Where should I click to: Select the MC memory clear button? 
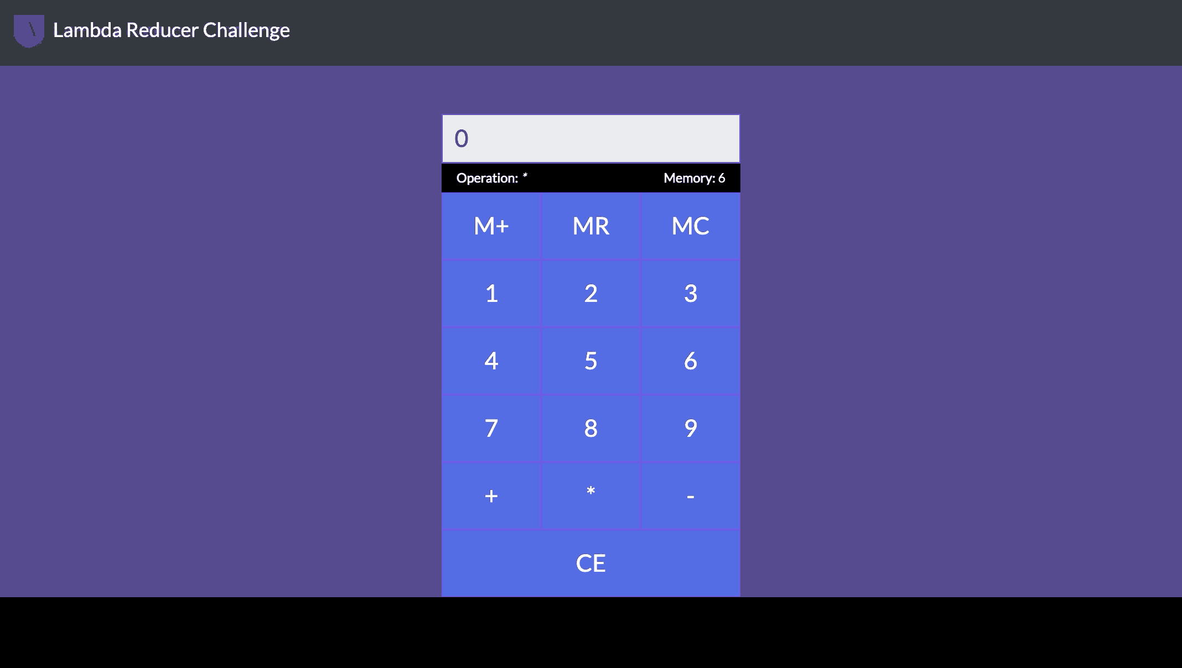coord(689,225)
